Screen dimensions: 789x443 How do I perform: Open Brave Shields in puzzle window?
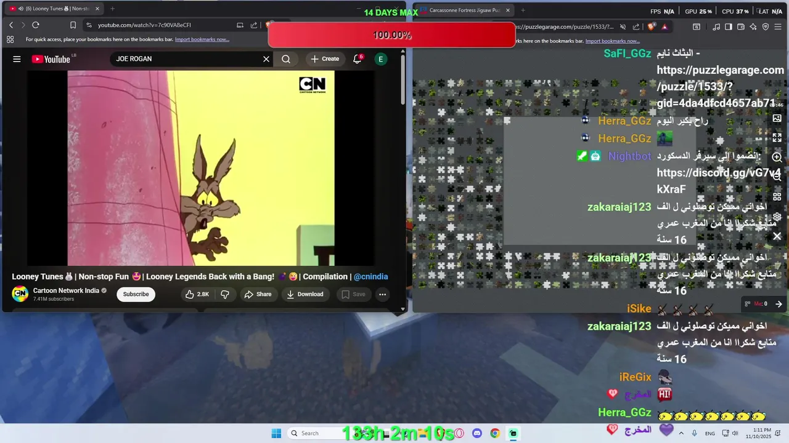[652, 27]
